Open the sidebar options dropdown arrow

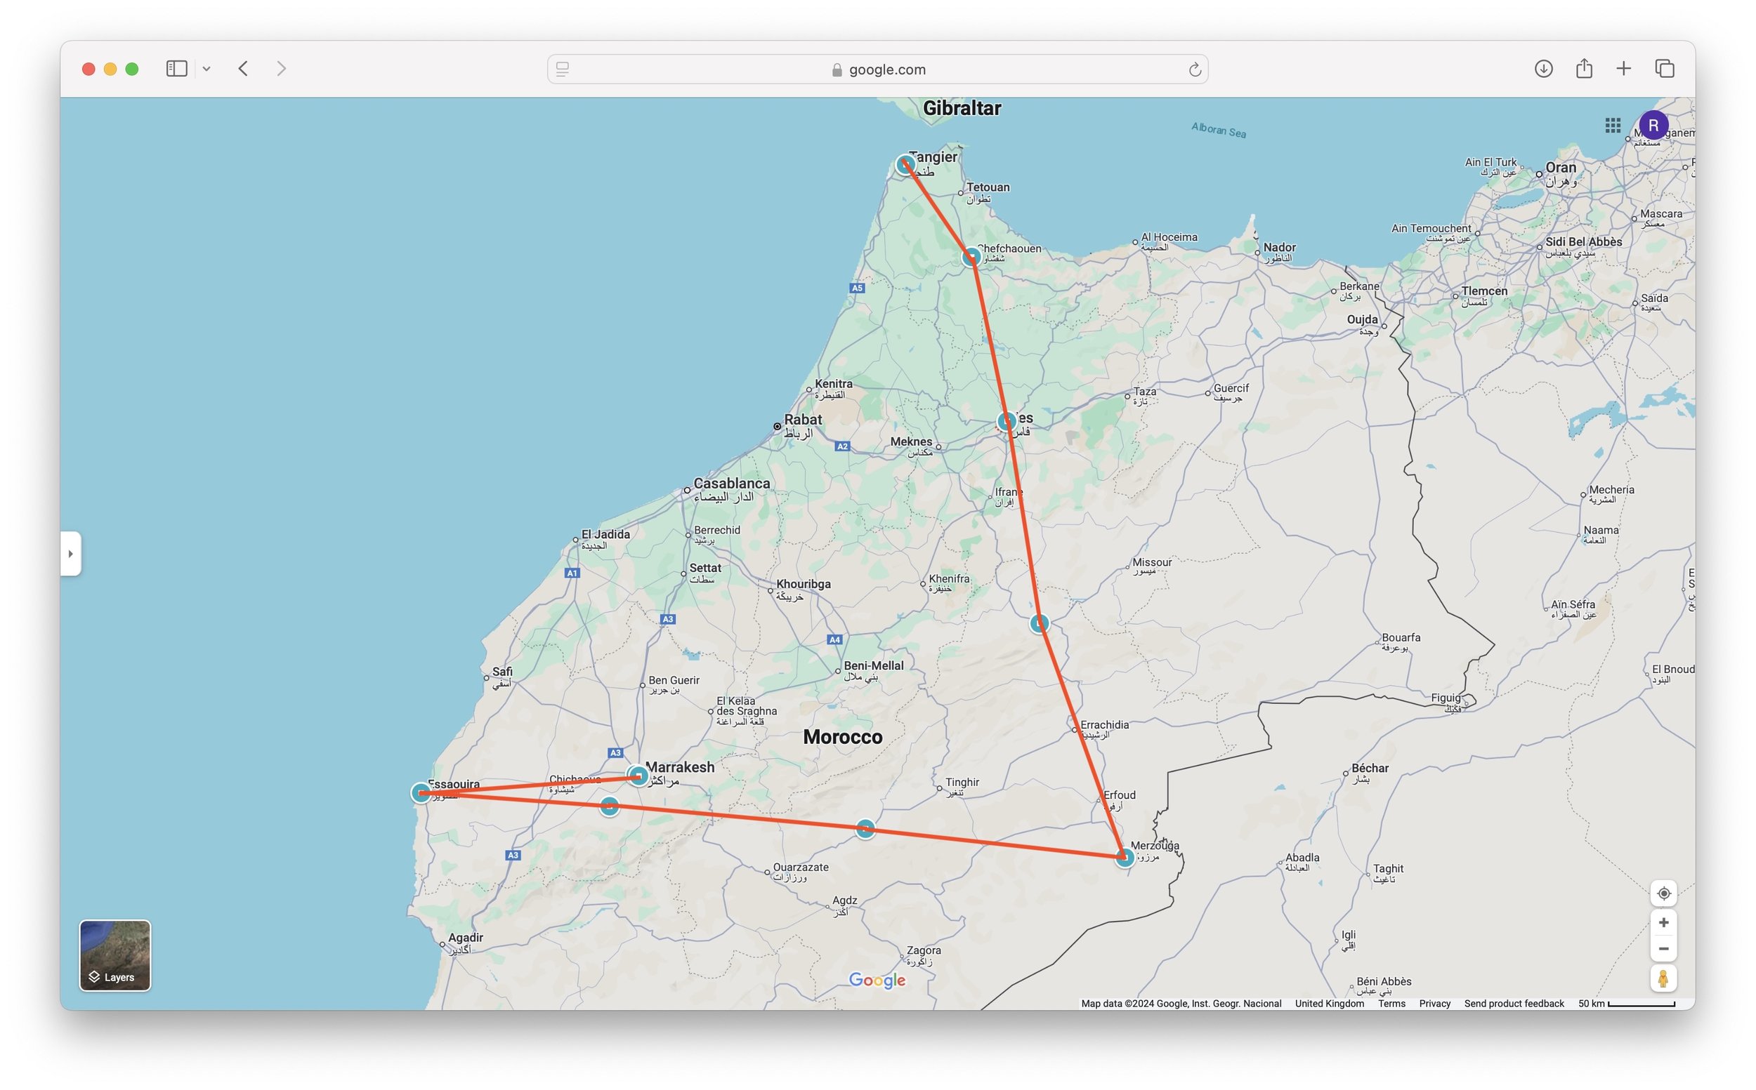pos(207,69)
